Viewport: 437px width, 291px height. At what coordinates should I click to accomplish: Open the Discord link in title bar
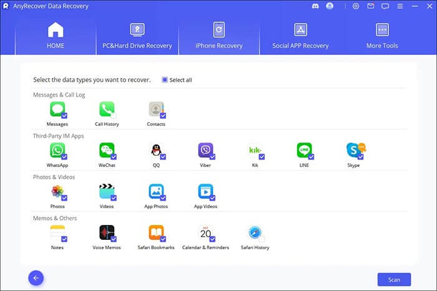[x=316, y=6]
